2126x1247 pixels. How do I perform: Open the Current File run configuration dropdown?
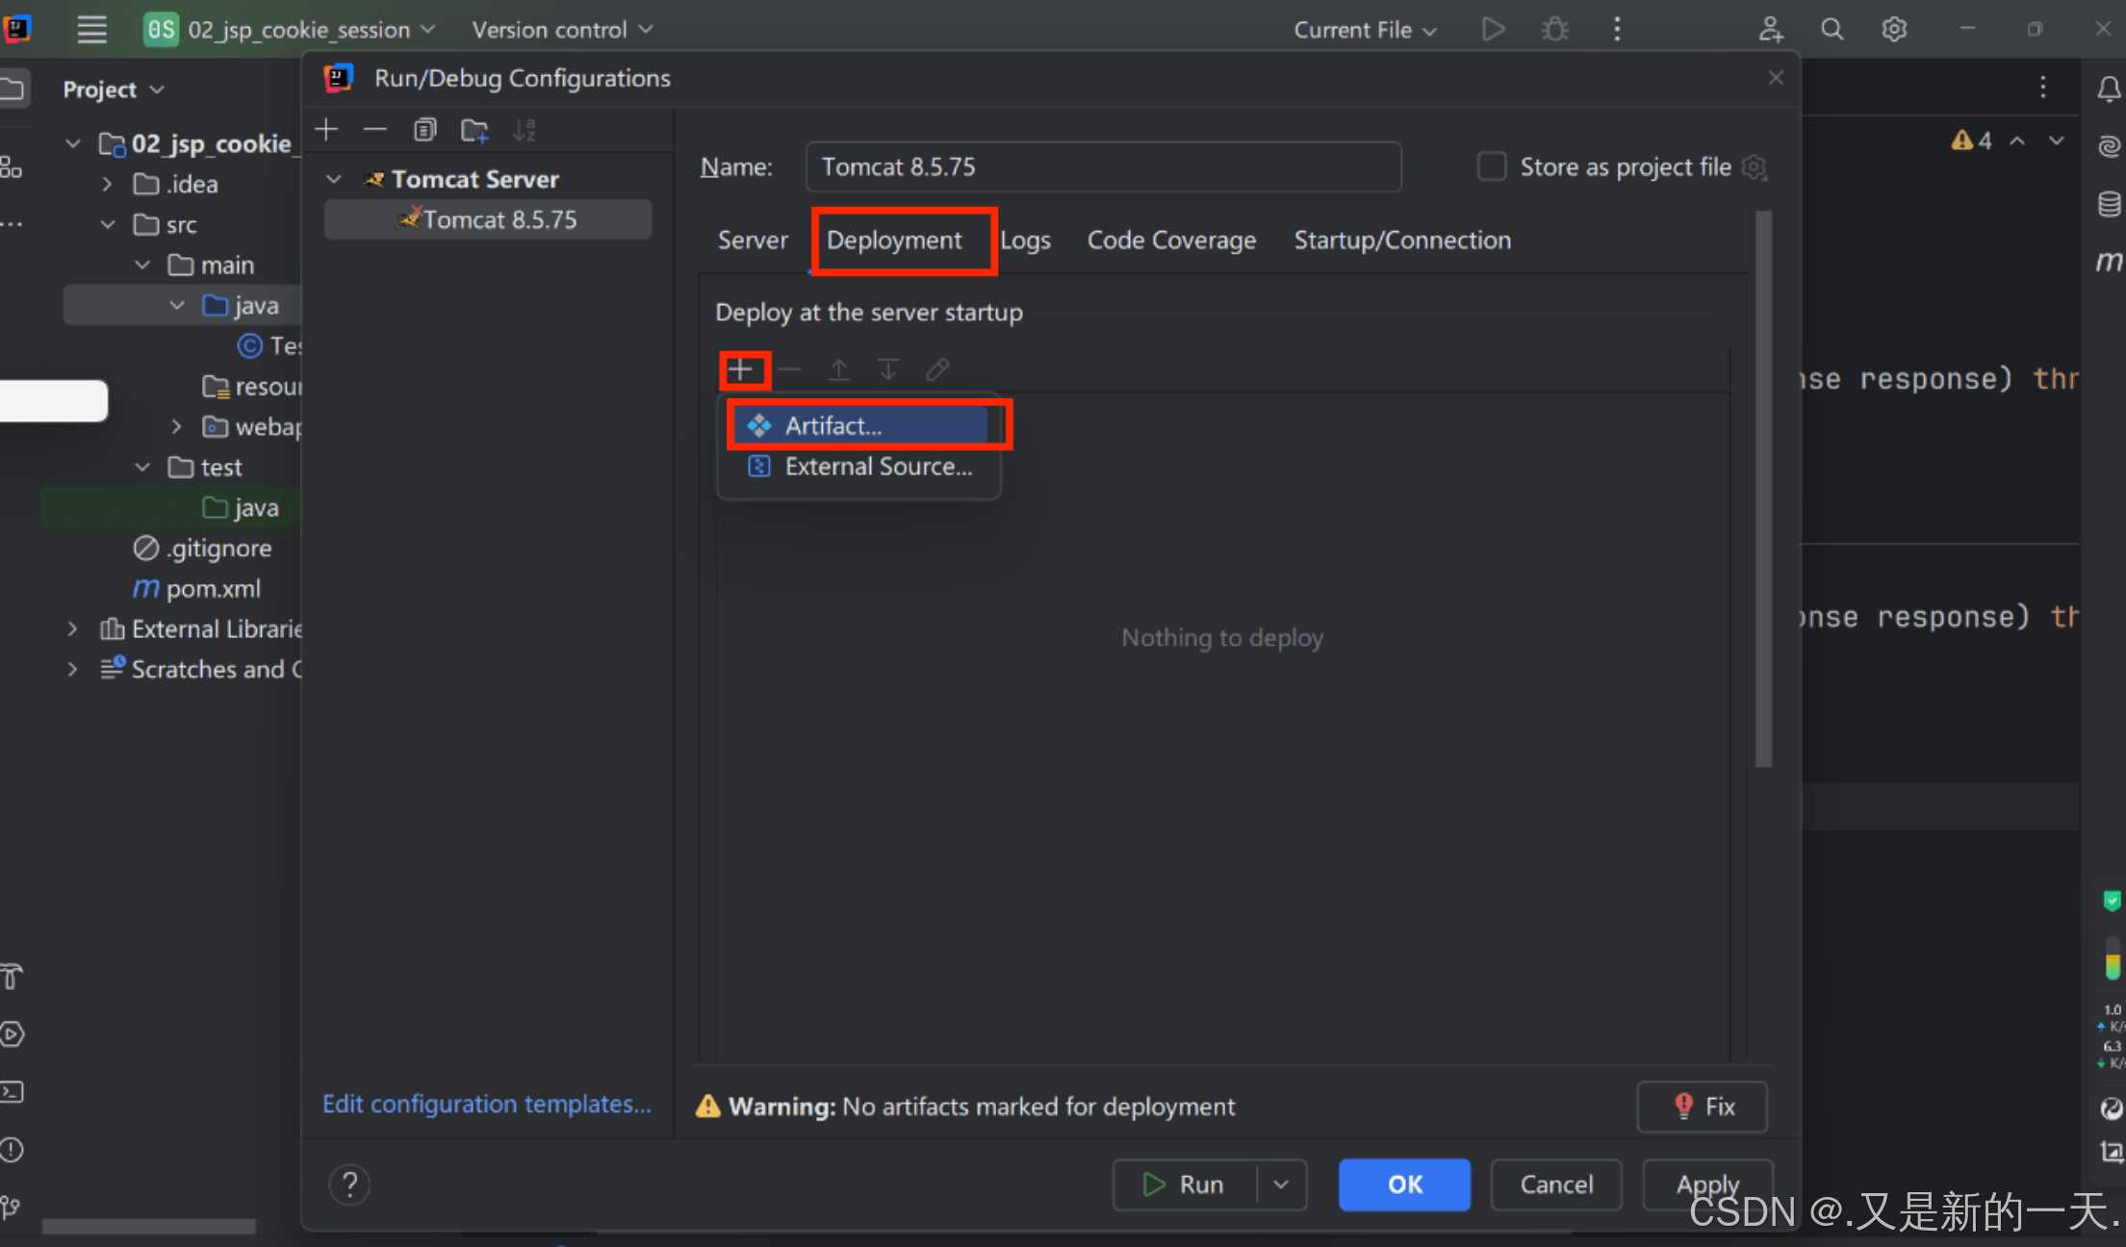(x=1364, y=30)
